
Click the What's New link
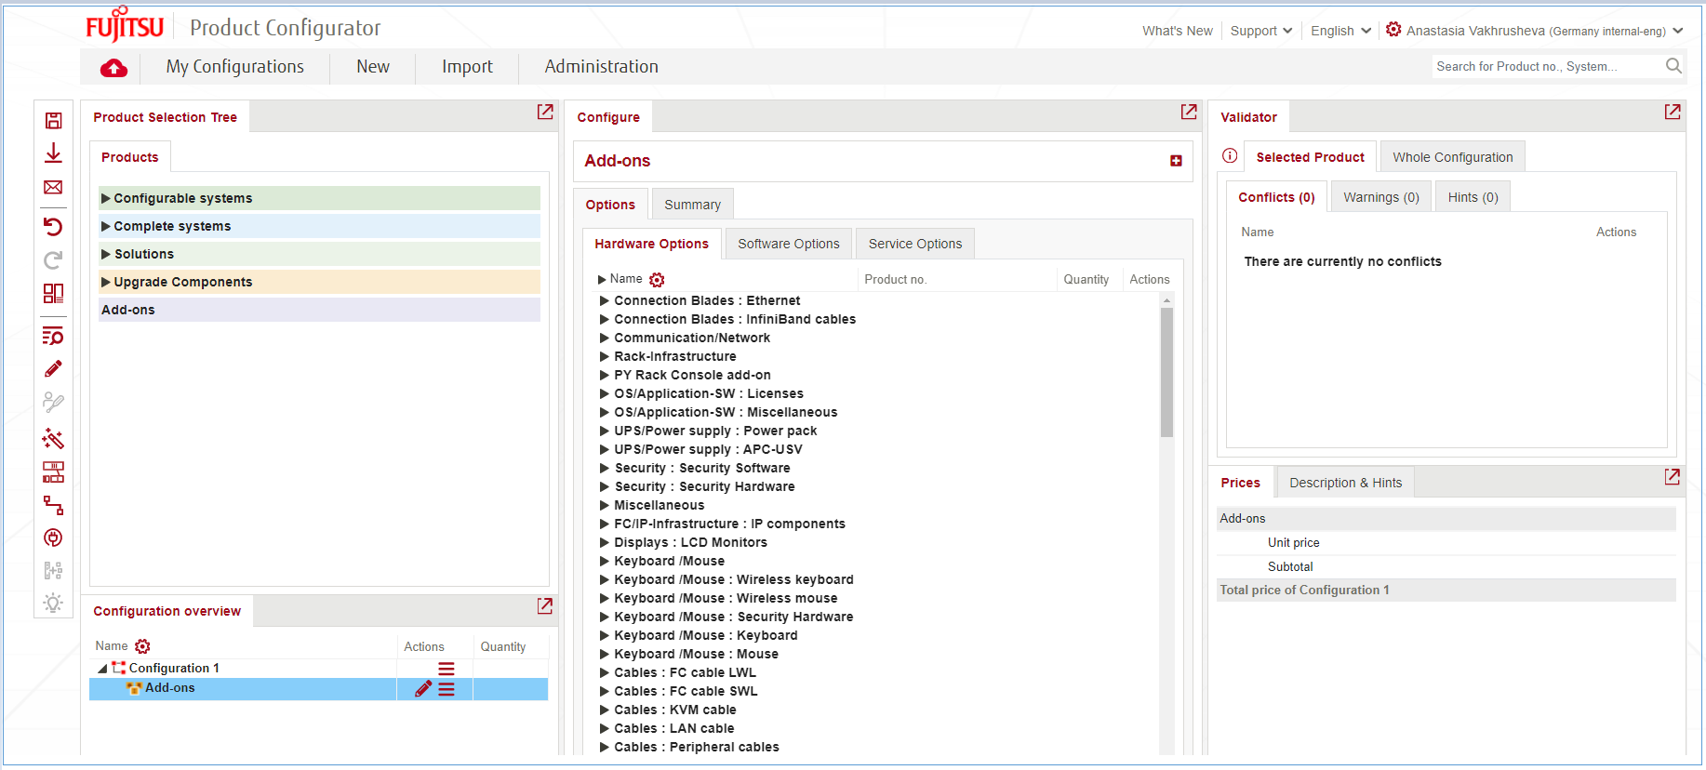1178,31
